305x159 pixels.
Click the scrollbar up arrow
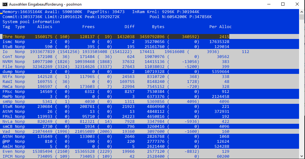coord(302,12)
